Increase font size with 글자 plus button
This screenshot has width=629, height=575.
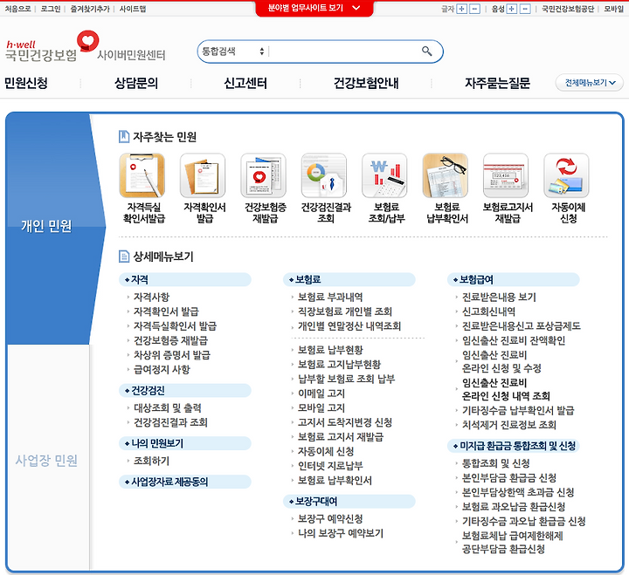pyautogui.click(x=462, y=9)
